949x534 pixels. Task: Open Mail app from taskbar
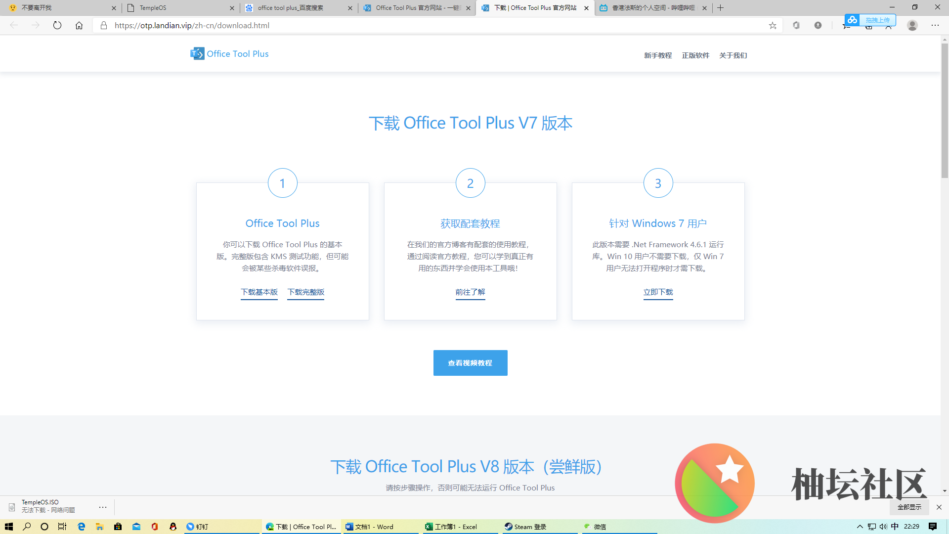136,527
